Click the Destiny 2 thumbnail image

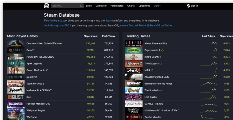pos(16,77)
